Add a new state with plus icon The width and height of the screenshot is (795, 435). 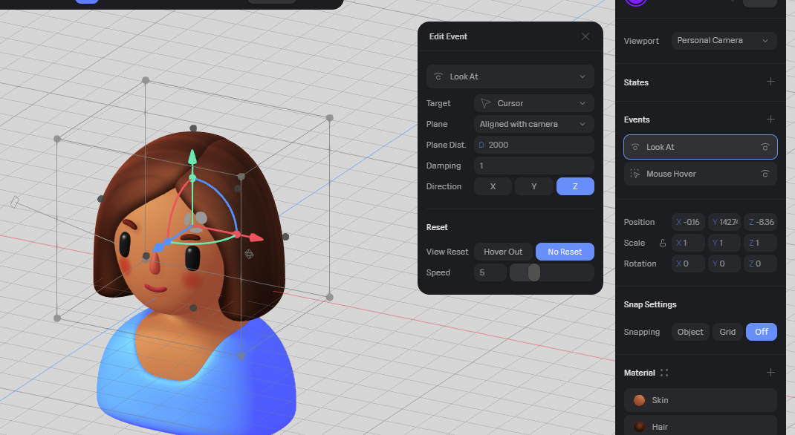(770, 82)
